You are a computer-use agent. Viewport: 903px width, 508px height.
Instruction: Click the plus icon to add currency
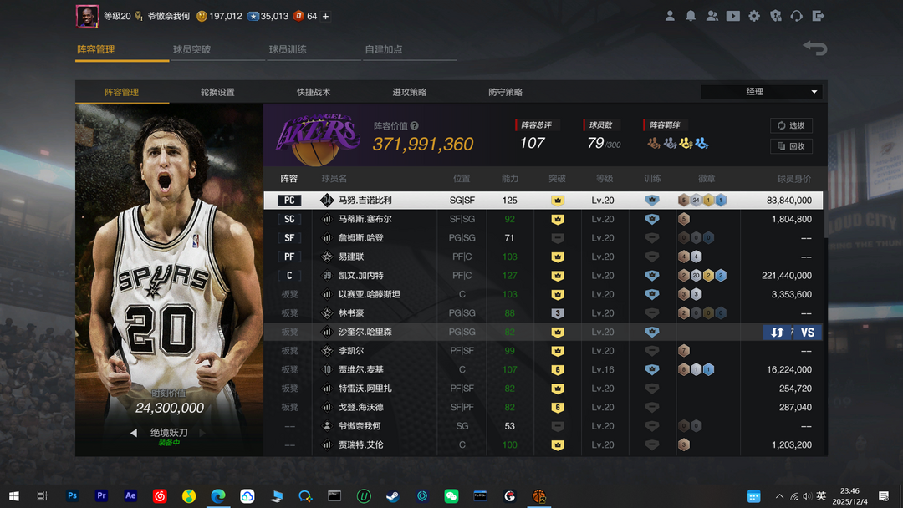click(325, 16)
